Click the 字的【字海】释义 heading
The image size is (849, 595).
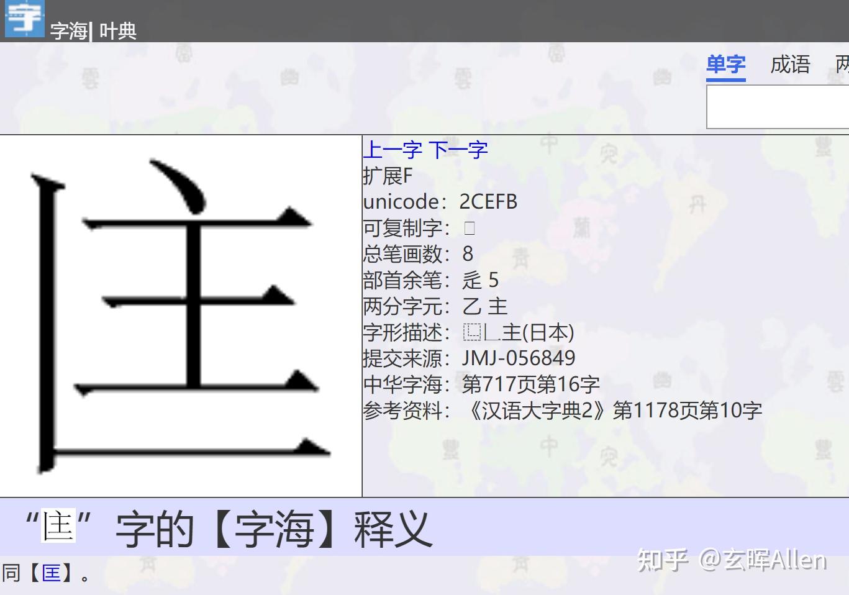click(274, 529)
